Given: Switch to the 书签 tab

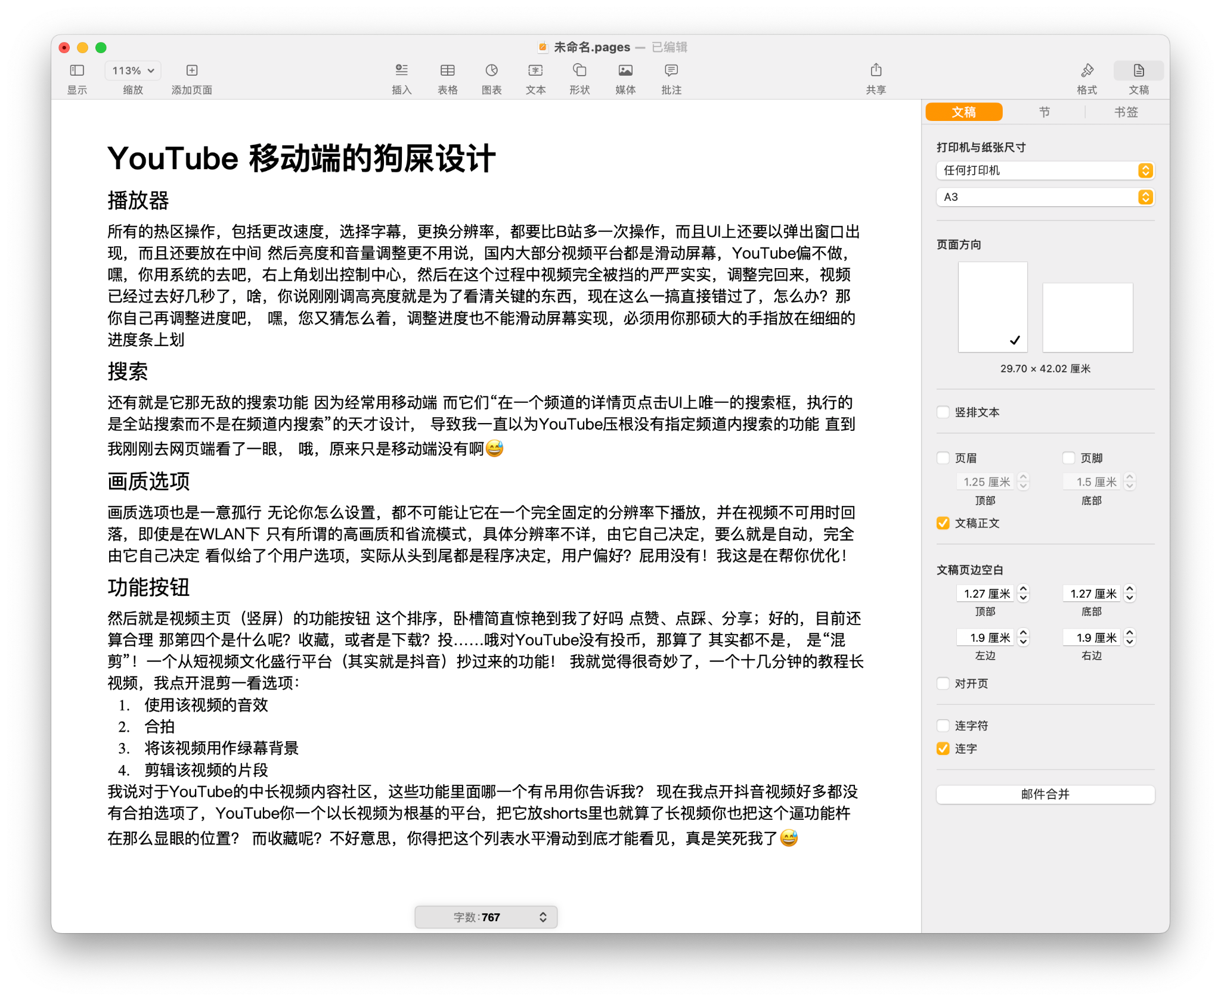Looking at the screenshot, I should pyautogui.click(x=1127, y=111).
